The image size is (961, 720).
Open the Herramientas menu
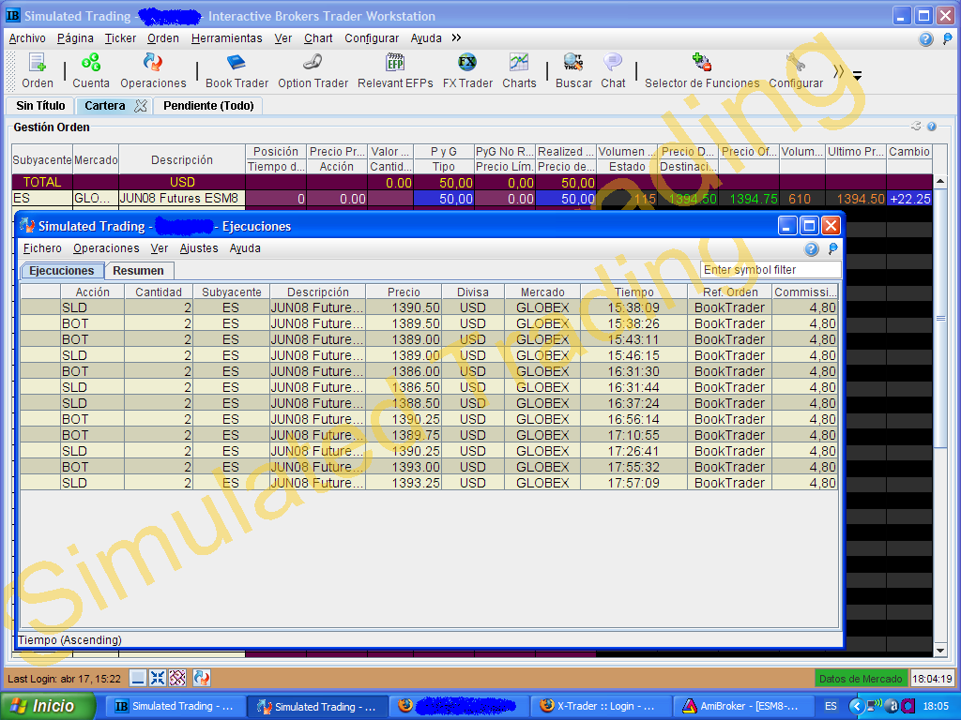click(226, 38)
